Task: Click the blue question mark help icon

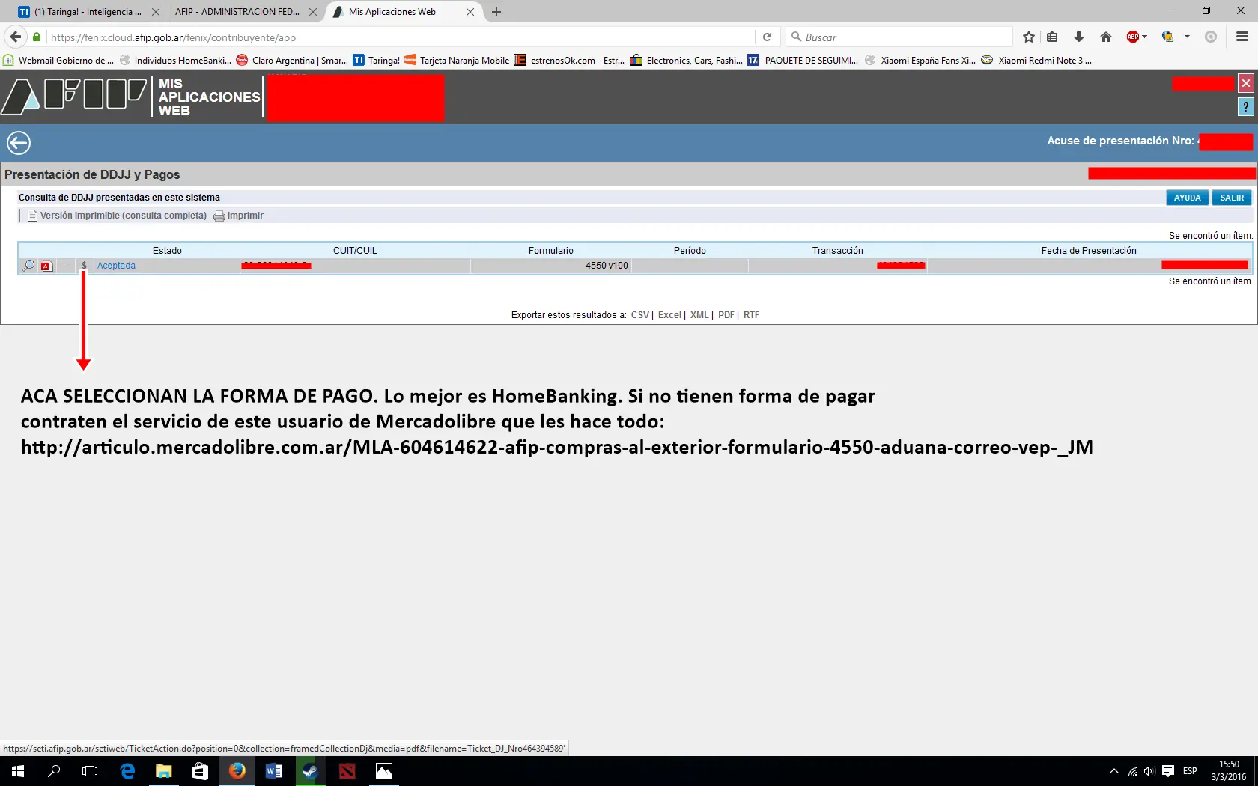Action: tap(1245, 107)
